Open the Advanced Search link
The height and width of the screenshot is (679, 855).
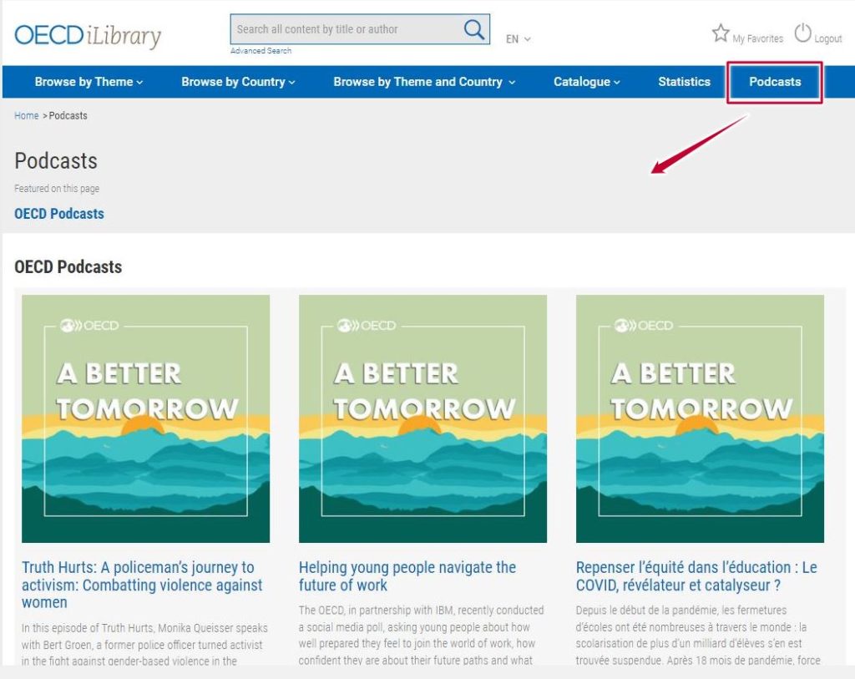261,51
